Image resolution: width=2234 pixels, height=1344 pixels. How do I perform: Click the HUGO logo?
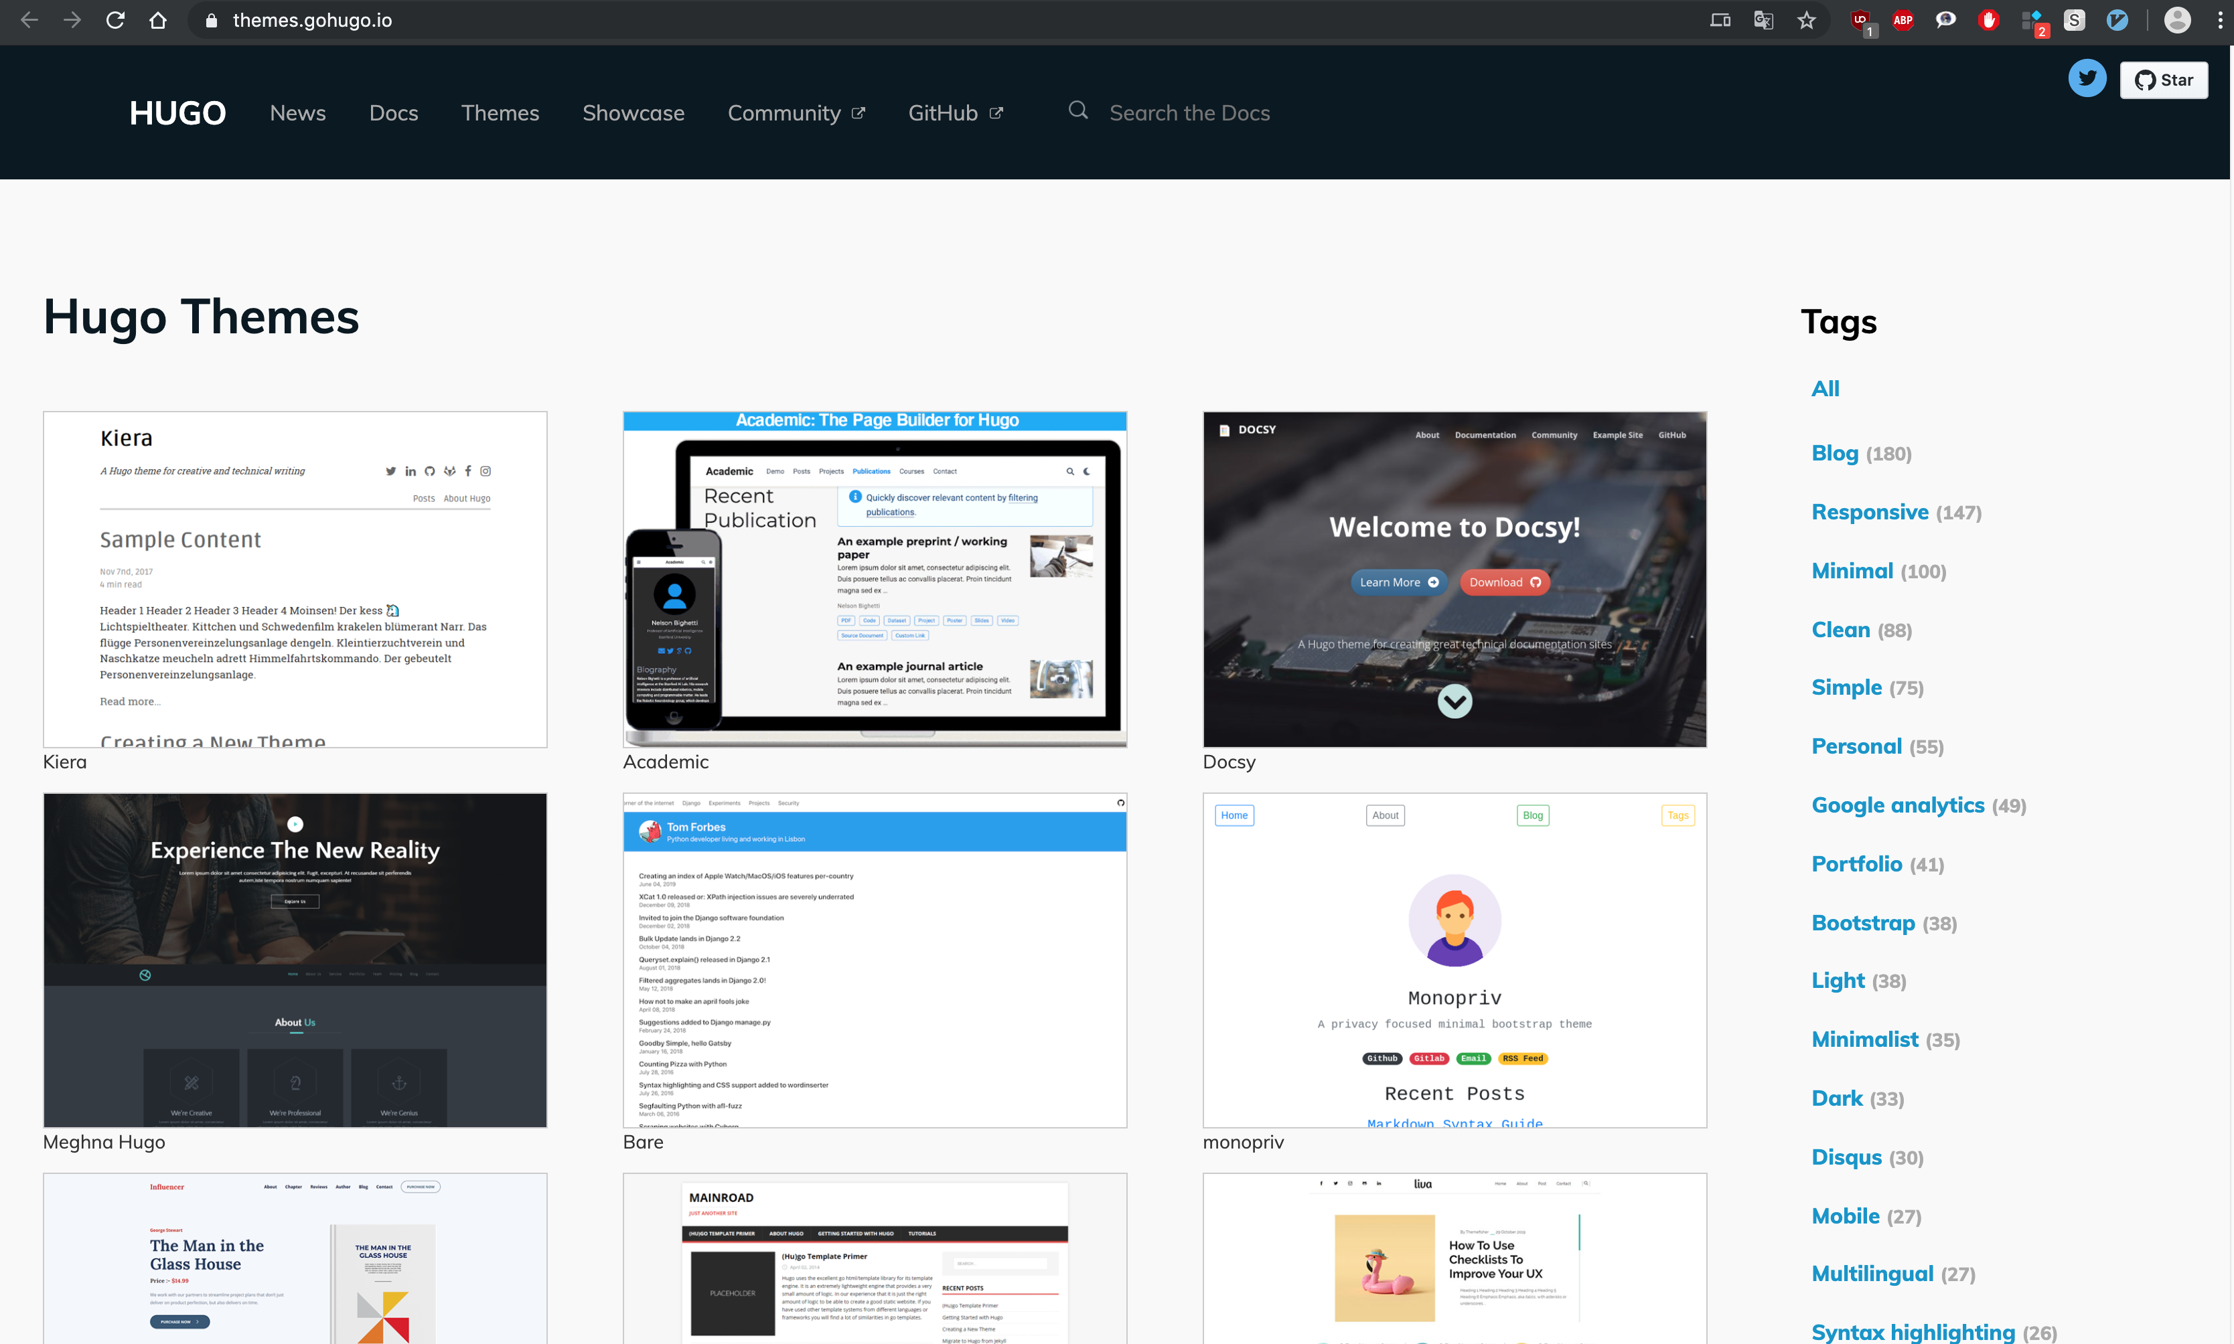tap(177, 113)
